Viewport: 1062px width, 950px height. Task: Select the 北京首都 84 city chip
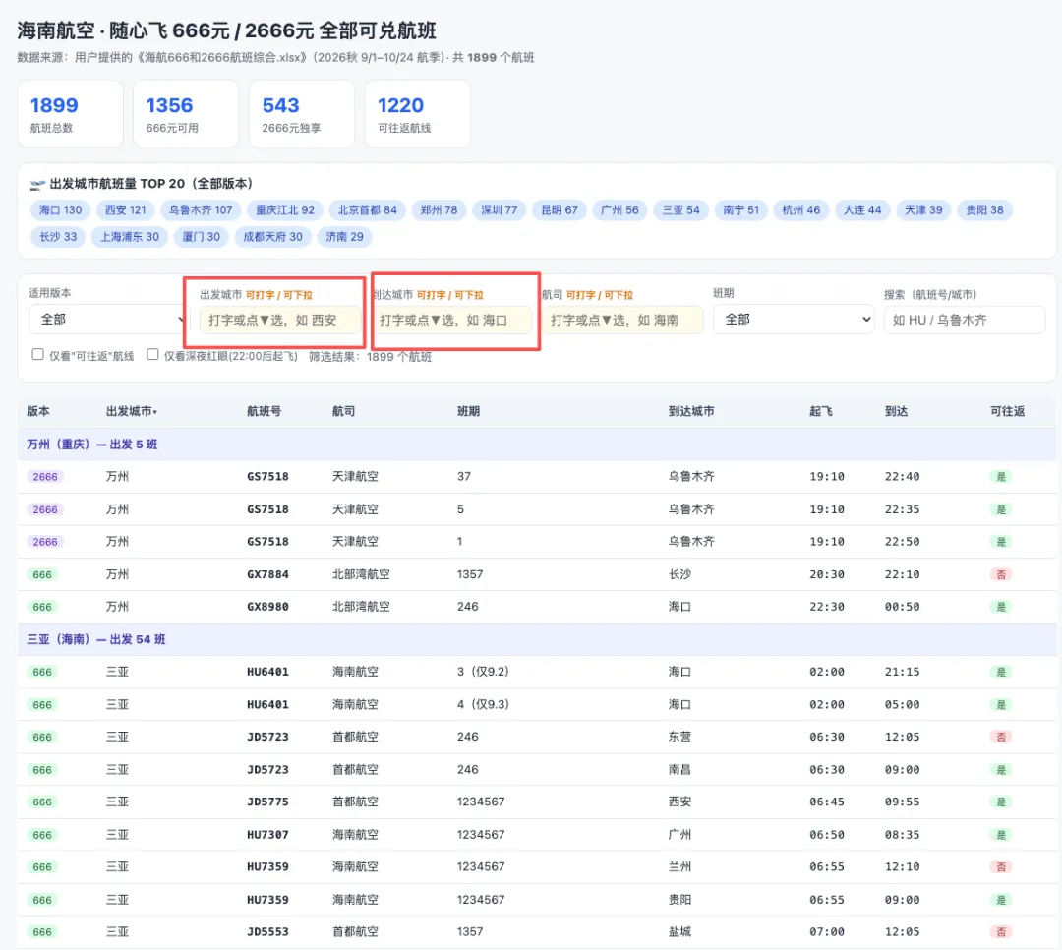click(367, 210)
